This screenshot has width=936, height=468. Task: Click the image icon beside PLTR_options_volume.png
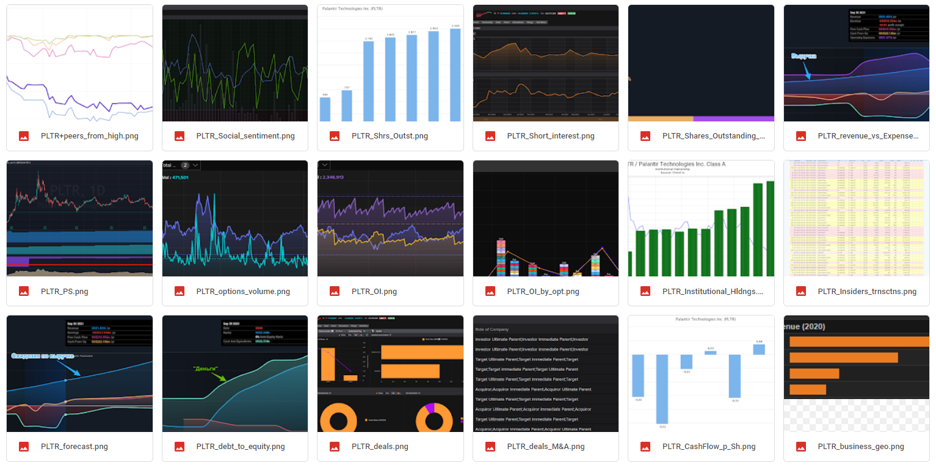point(180,291)
